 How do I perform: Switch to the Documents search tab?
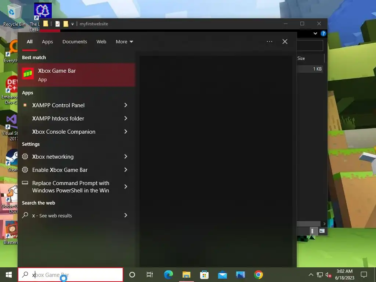tap(75, 42)
